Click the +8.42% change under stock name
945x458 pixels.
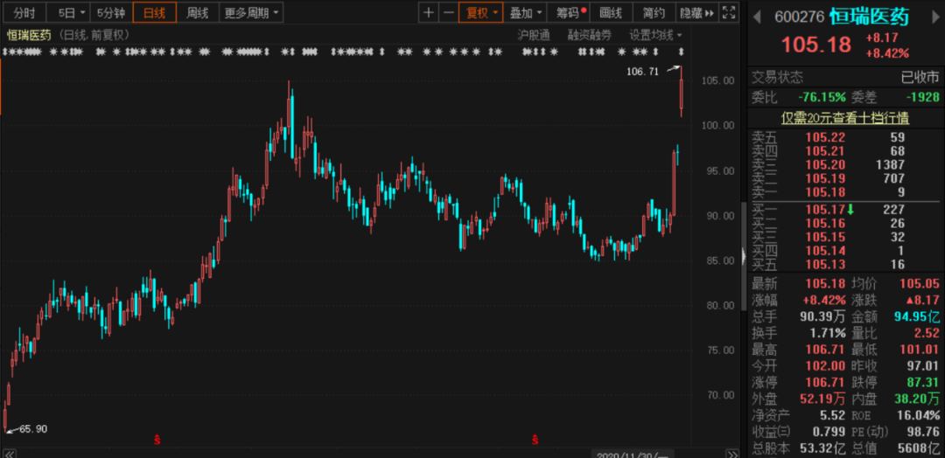pos(887,53)
